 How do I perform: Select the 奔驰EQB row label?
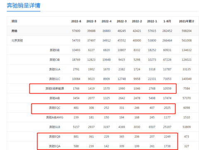[x=55, y=137]
